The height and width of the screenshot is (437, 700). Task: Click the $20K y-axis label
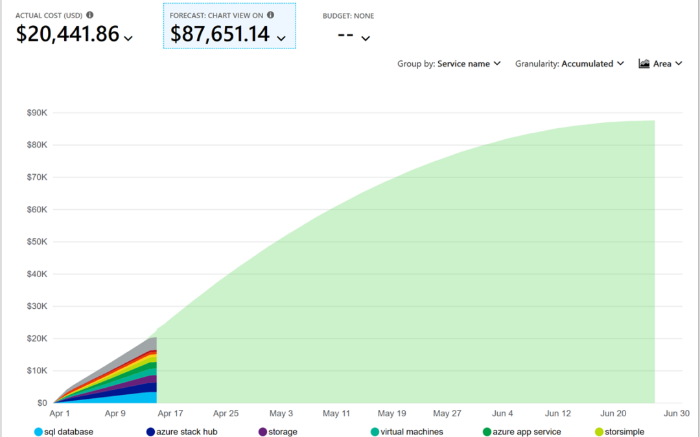pos(37,339)
